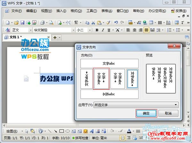Click the Paste clipboard icon
The image size is (192, 143).
pyautogui.click(x=99, y=23)
